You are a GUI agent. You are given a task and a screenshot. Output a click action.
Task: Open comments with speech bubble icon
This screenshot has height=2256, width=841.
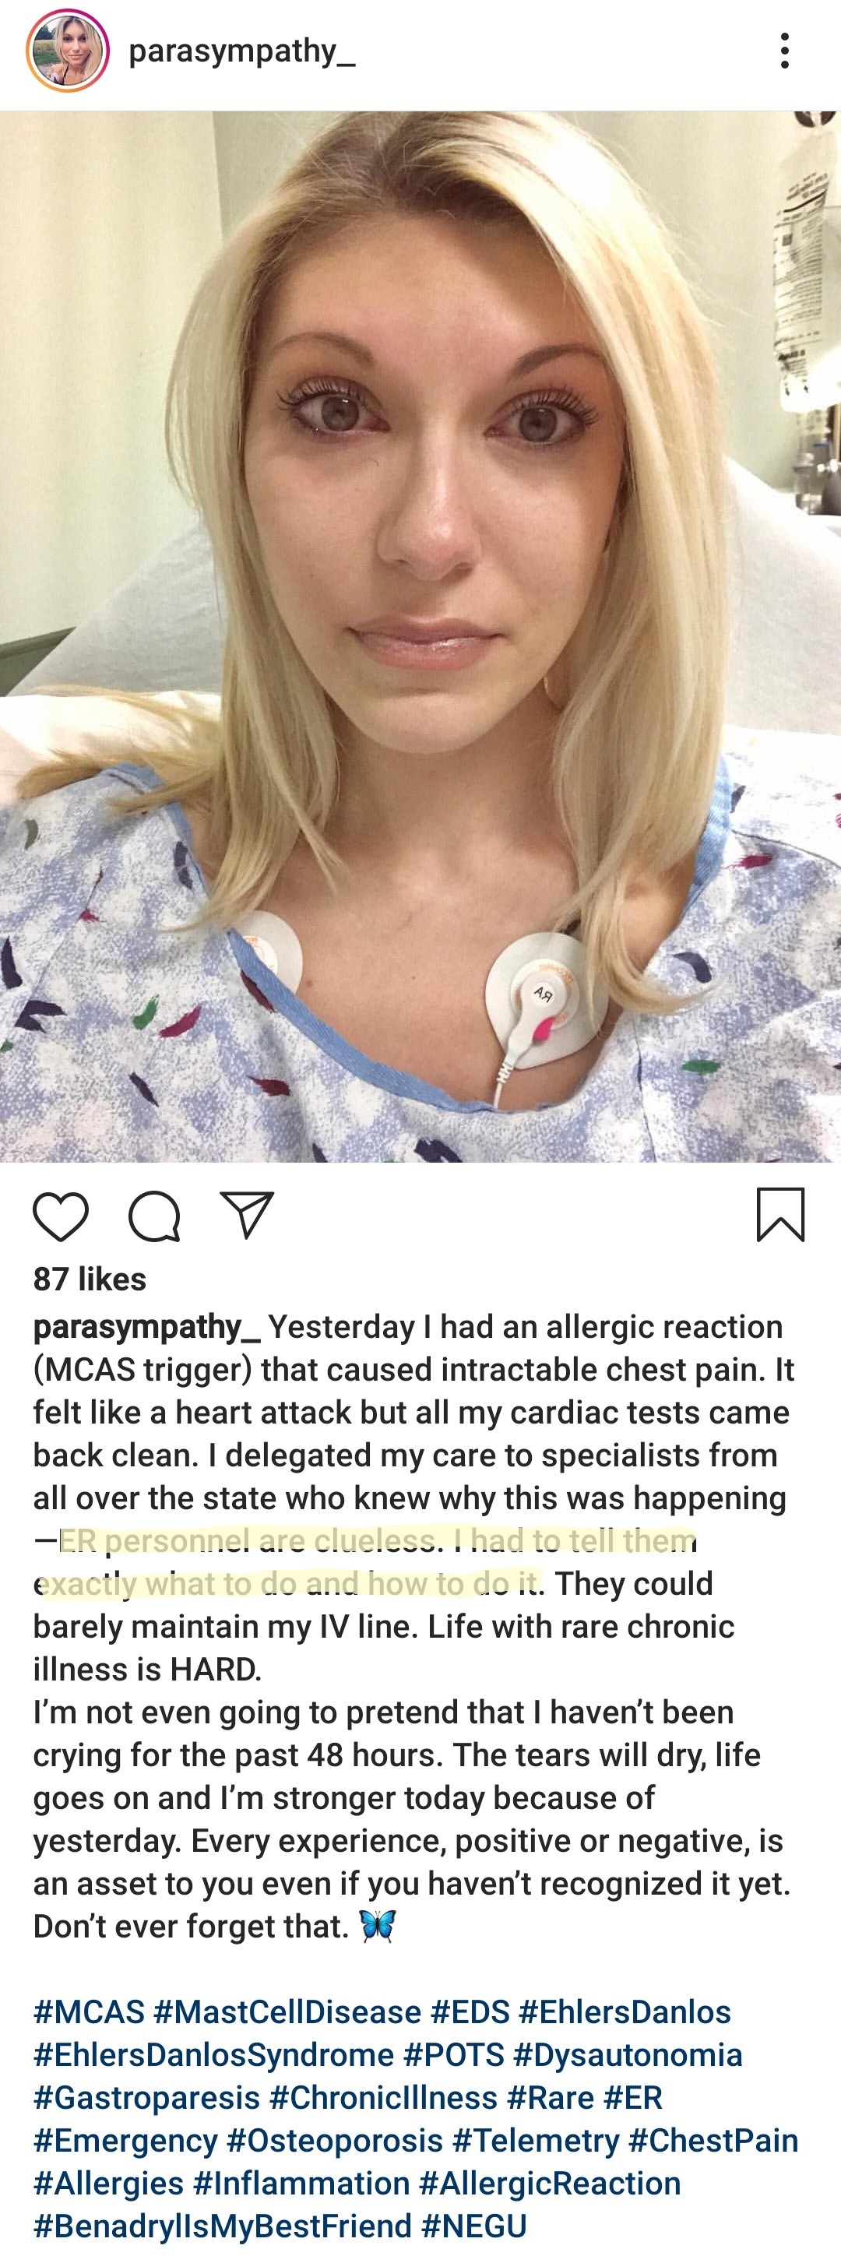tap(154, 1216)
